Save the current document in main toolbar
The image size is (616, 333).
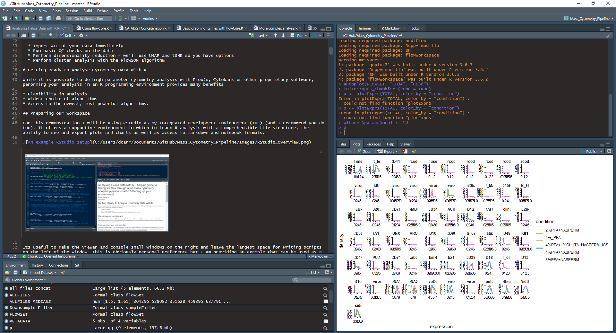click(40, 19)
